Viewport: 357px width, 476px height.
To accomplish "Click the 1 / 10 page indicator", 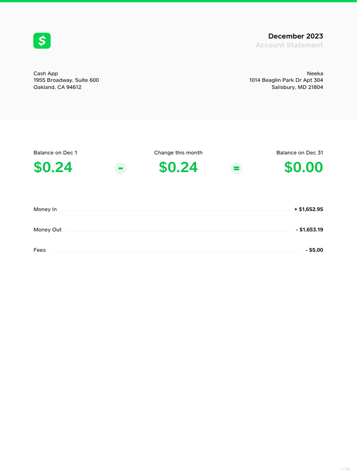I will point(345,469).
